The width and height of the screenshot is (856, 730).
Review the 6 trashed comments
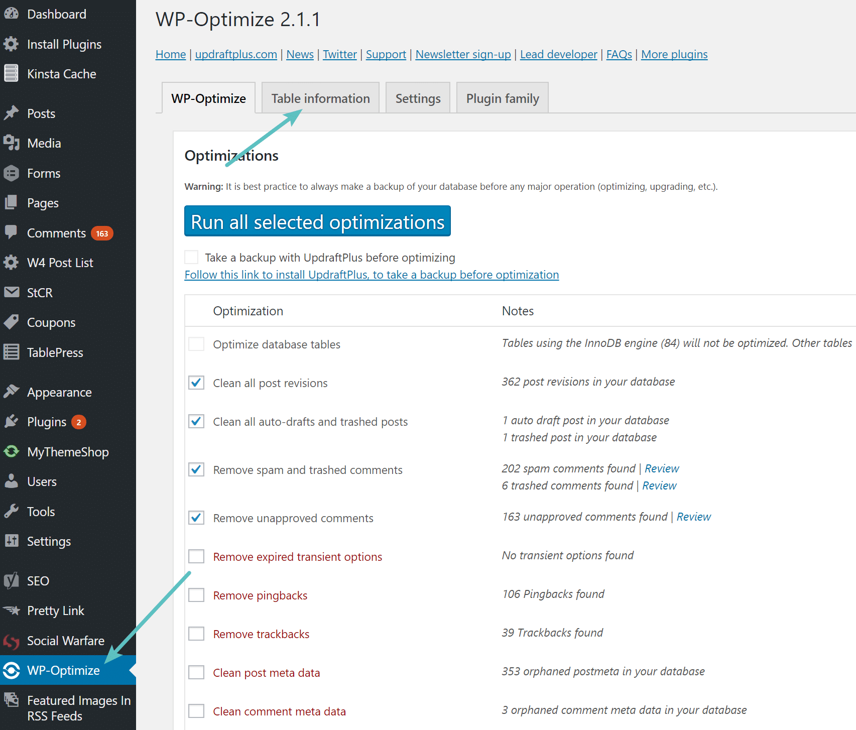point(659,485)
